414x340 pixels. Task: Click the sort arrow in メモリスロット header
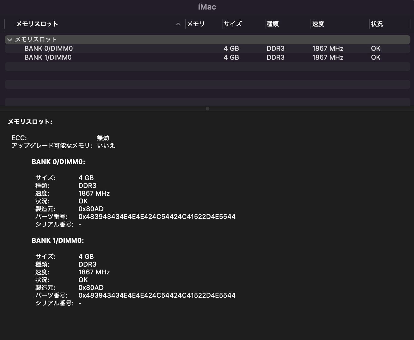pyautogui.click(x=178, y=24)
